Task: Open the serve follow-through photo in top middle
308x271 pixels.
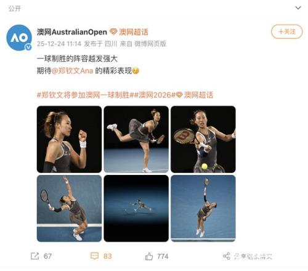Action: point(136,139)
